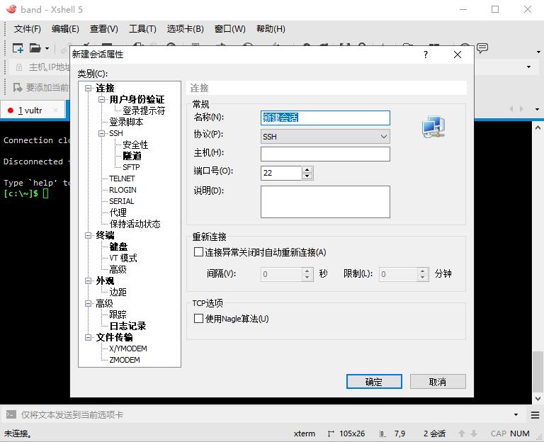The width and height of the screenshot is (544, 442).
Task: Open the 编辑(E) menu
Action: click(x=65, y=29)
